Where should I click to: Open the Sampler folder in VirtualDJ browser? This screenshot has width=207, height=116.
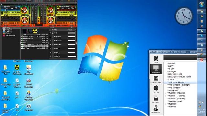(7, 34)
